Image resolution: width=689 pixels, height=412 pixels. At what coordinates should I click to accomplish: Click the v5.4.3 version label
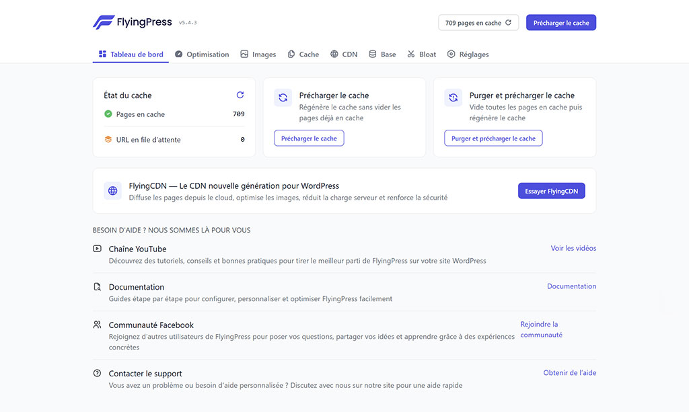pyautogui.click(x=188, y=23)
